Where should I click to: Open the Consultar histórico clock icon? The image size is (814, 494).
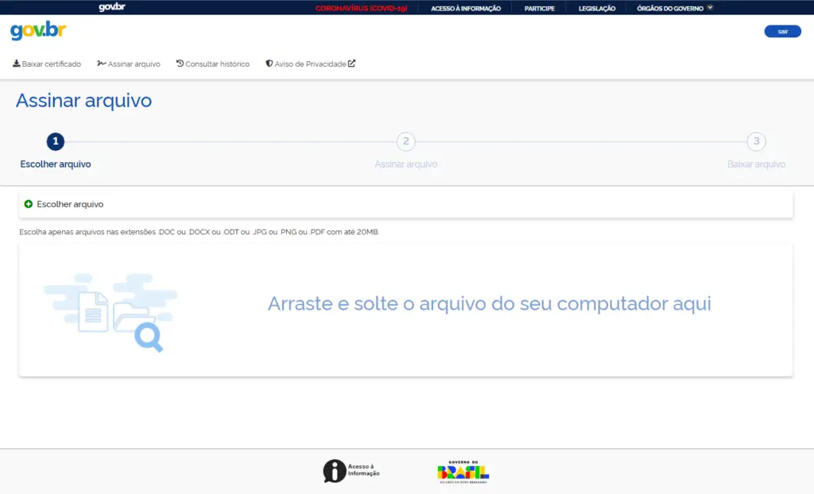coord(180,63)
